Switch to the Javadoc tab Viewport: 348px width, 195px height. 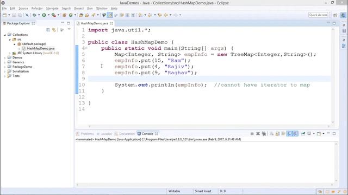(x=104, y=134)
